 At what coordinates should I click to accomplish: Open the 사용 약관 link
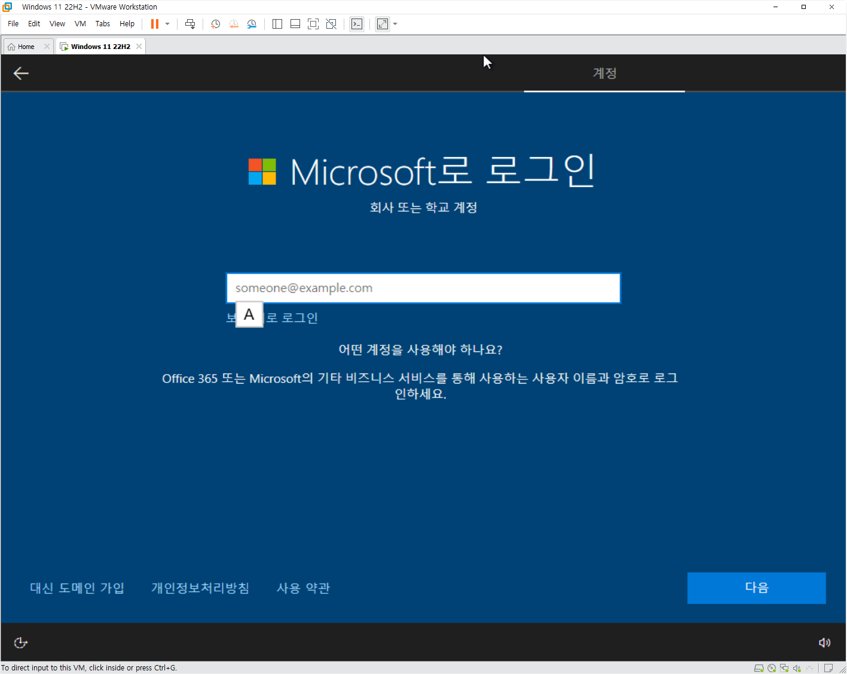[x=303, y=588]
